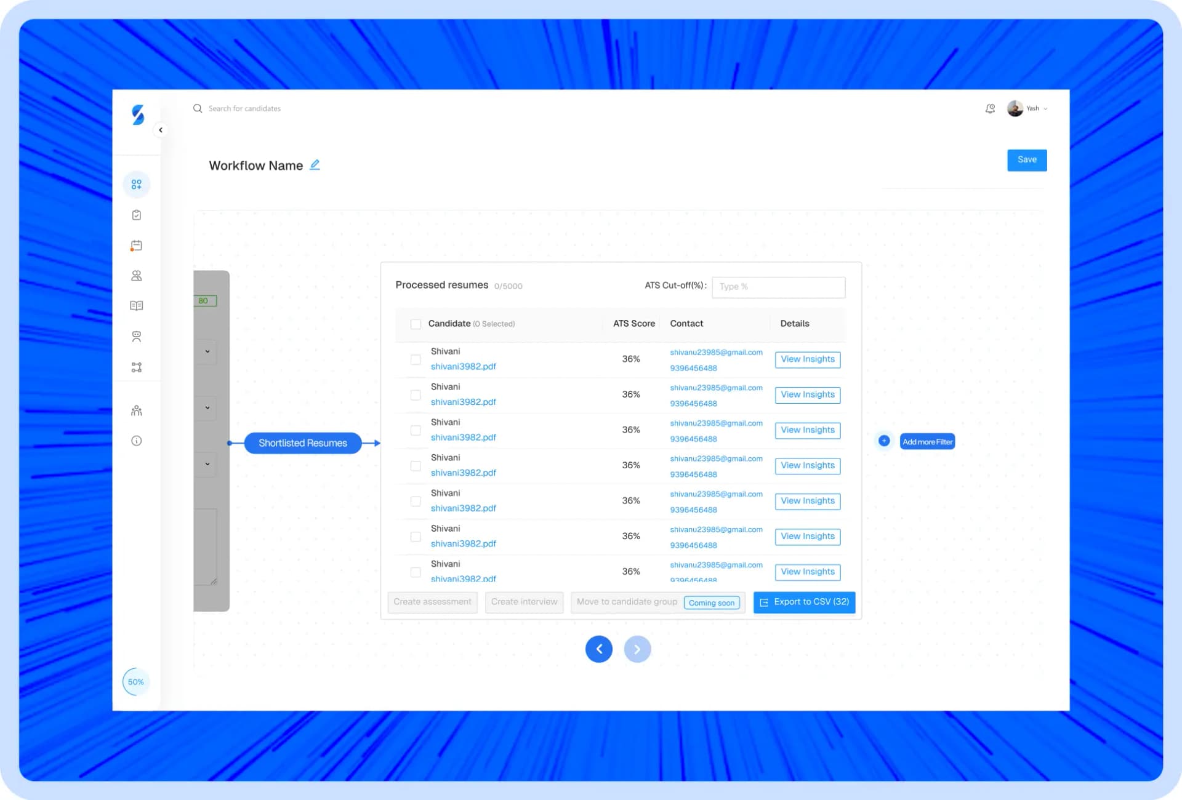Toggle the select-all Candidate checkbox
The width and height of the screenshot is (1182, 800).
tap(416, 324)
